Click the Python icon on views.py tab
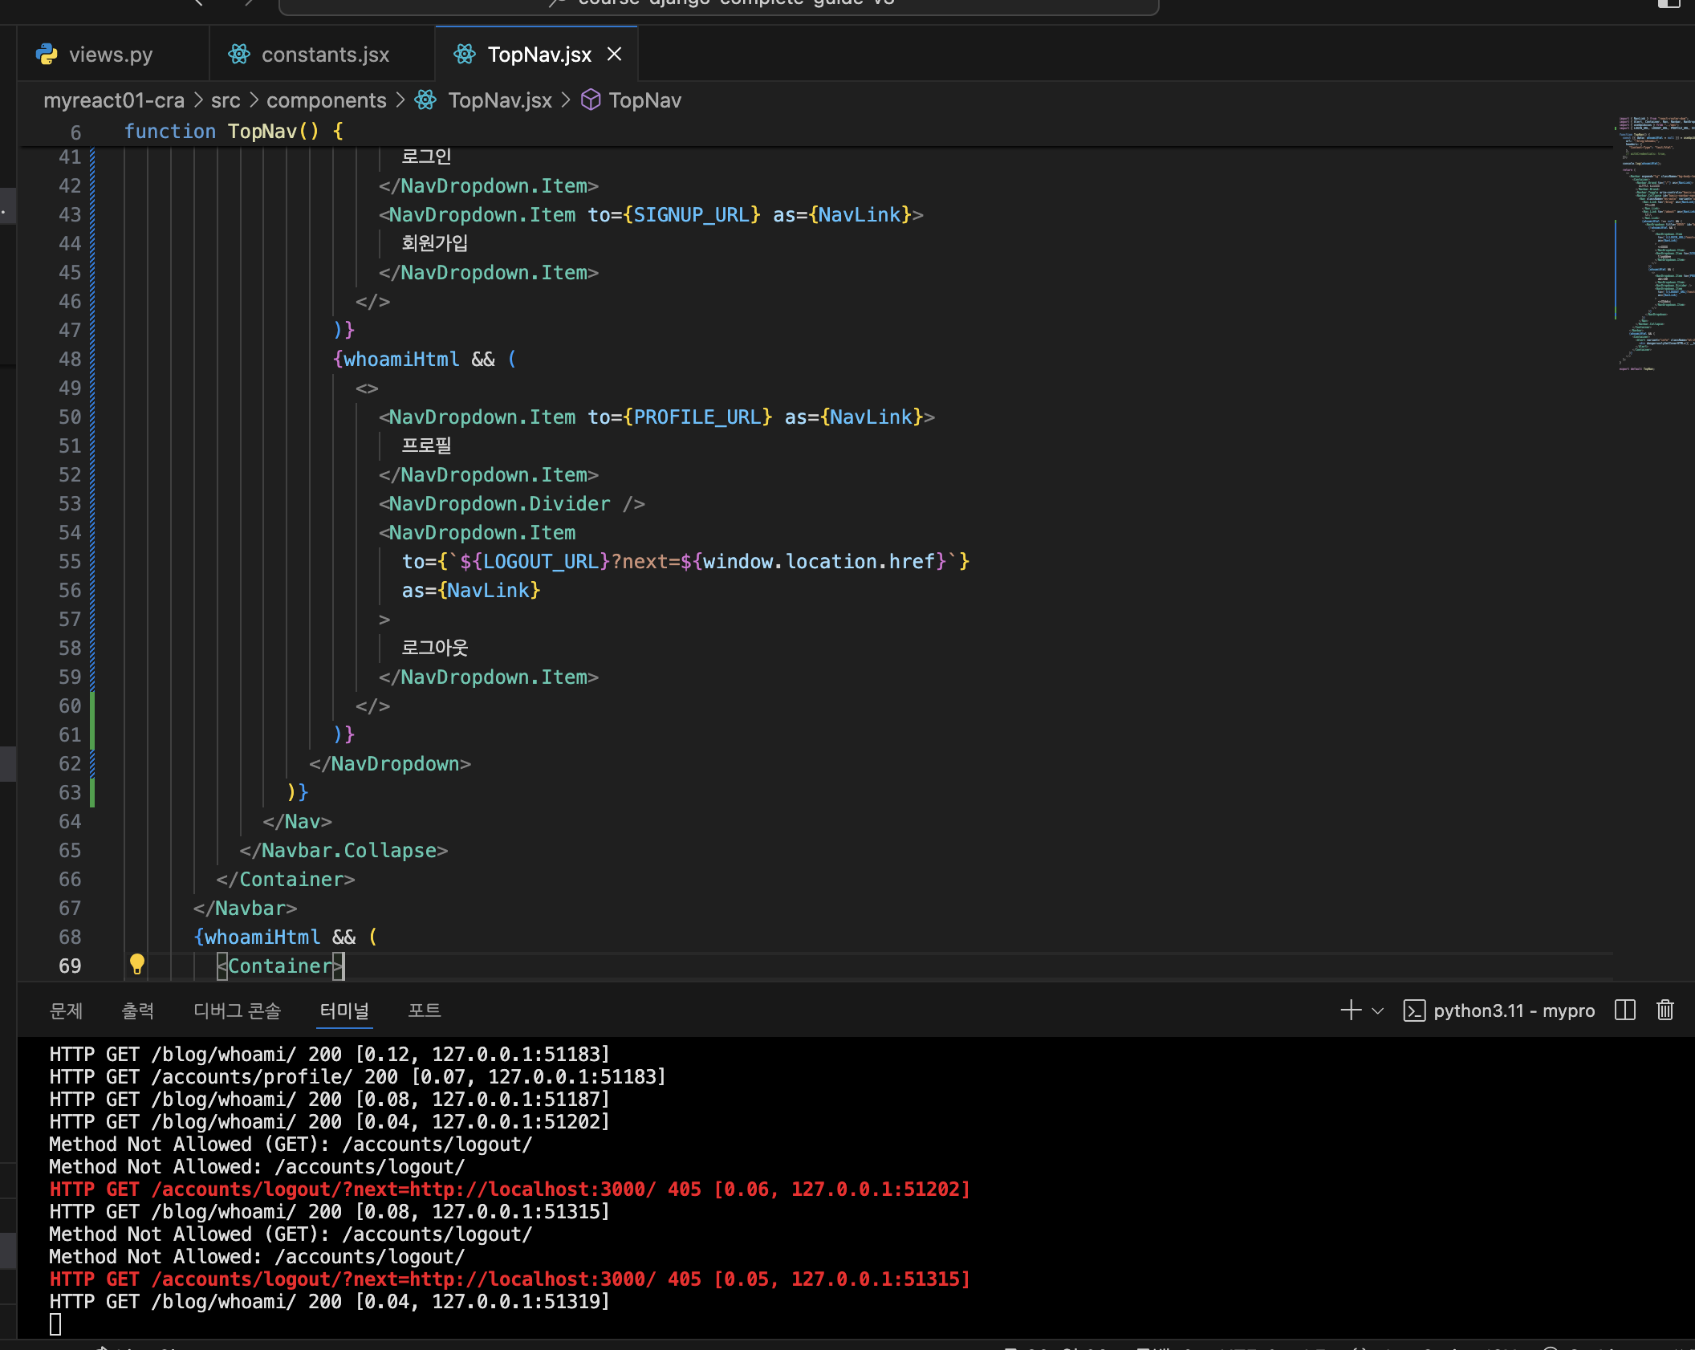The width and height of the screenshot is (1695, 1350). [47, 55]
